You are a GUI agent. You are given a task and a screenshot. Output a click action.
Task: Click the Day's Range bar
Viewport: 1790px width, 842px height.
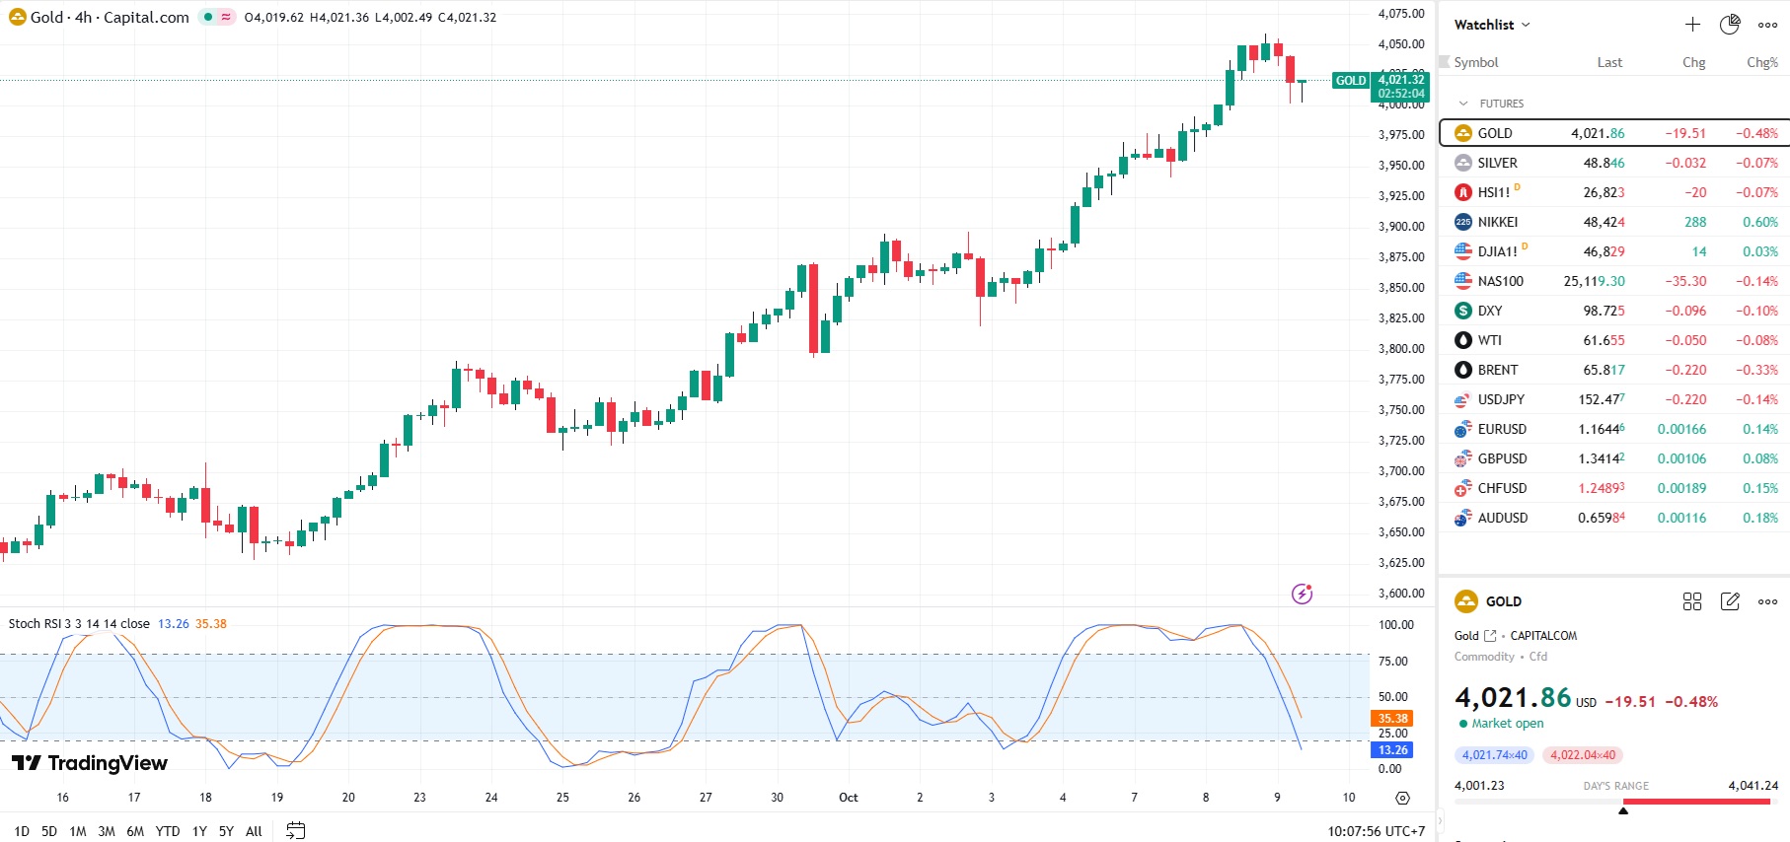(x=1615, y=802)
